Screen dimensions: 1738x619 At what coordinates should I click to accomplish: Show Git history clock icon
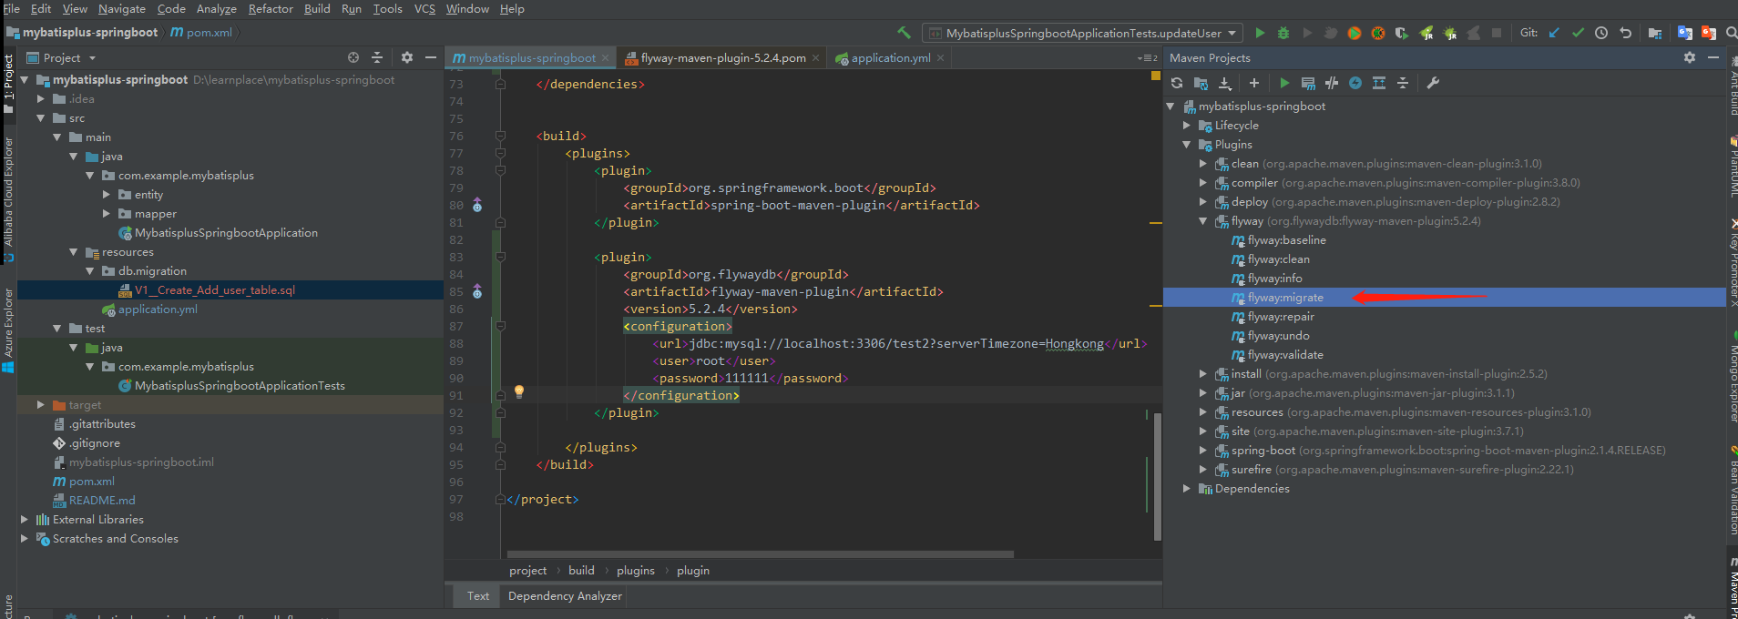point(1601,33)
